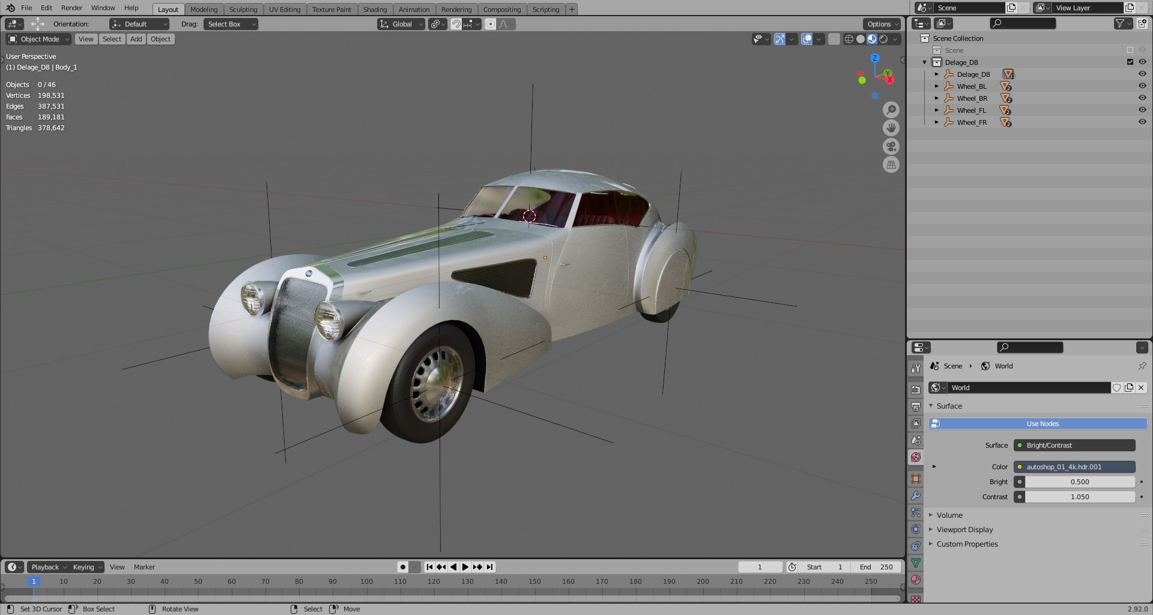Click the zoom magnifier gizmo in viewport
This screenshot has height=615, width=1153.
(x=891, y=110)
